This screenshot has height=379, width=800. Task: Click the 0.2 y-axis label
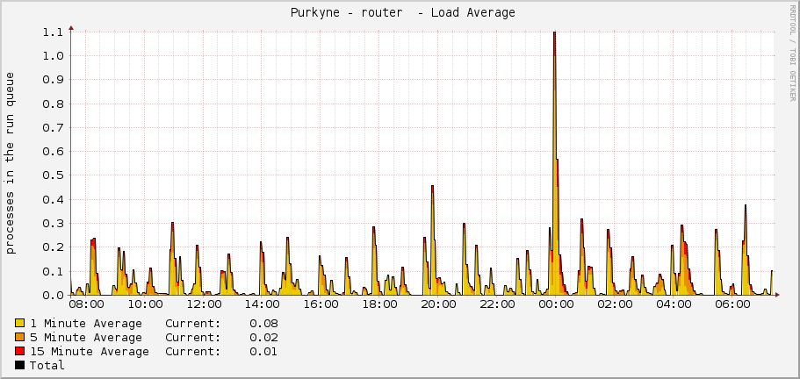(52, 247)
